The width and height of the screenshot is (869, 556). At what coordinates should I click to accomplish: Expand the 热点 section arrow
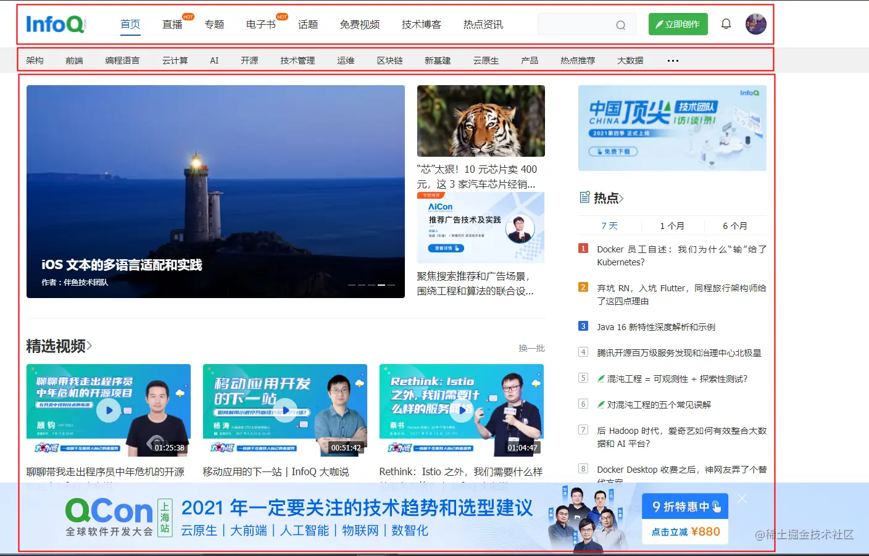(x=622, y=198)
